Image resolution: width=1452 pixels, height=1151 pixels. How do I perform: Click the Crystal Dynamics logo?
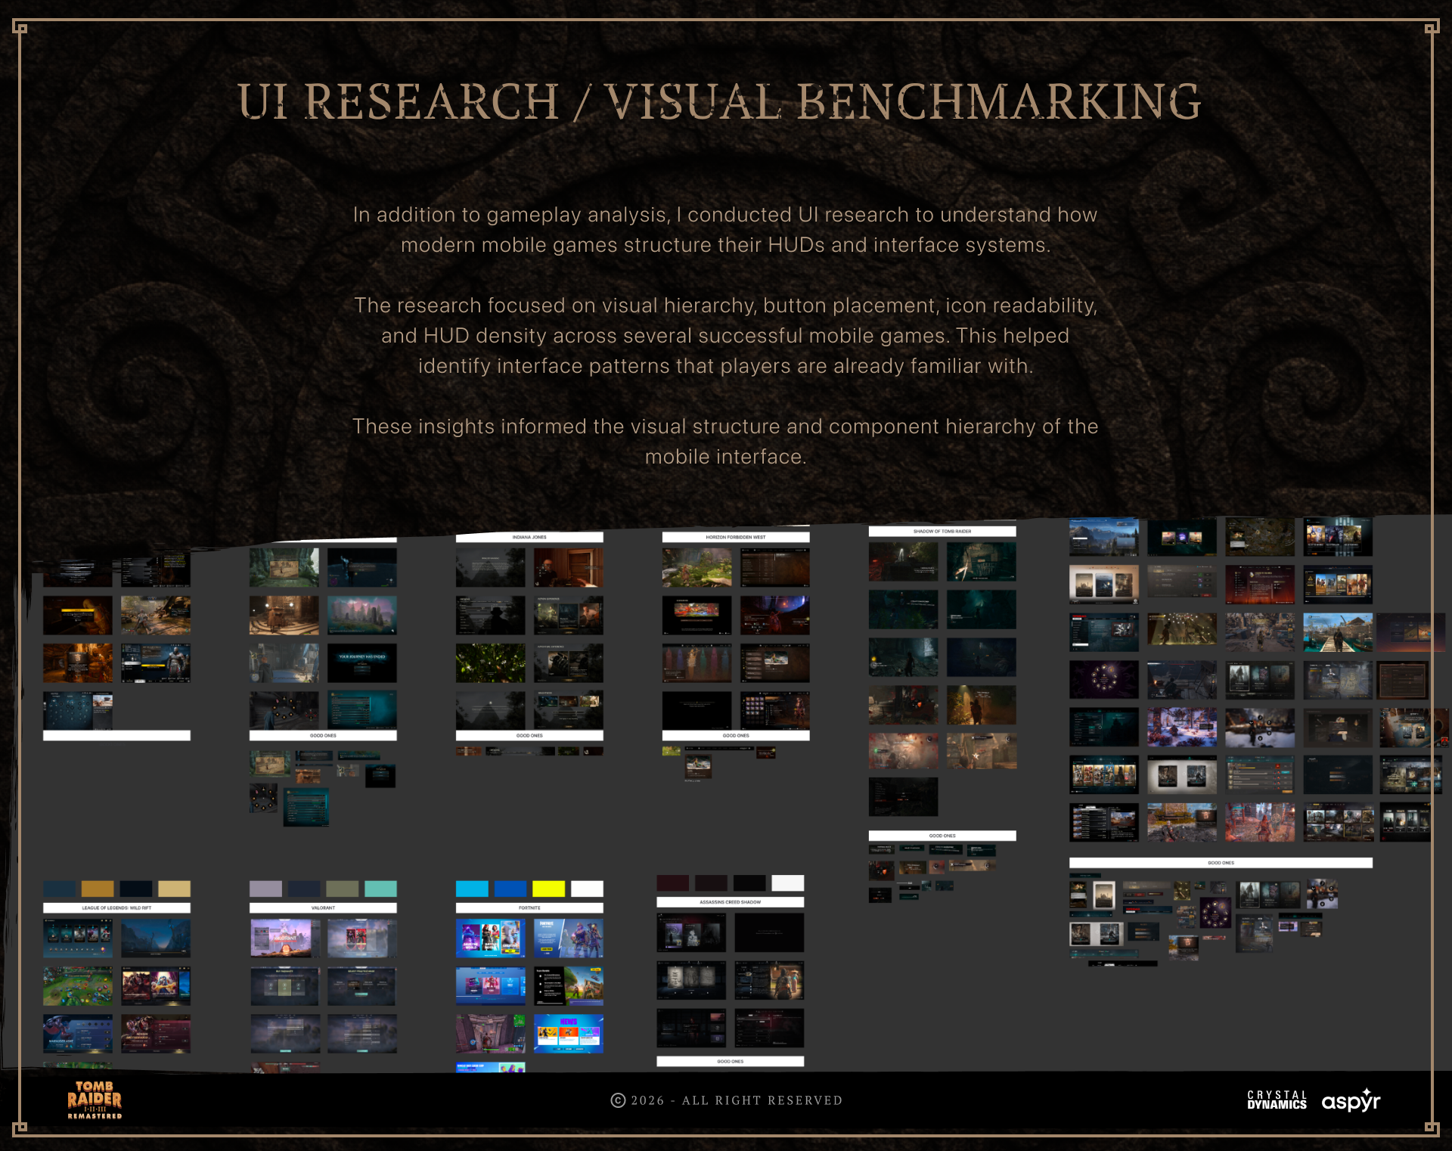coord(1277,1100)
